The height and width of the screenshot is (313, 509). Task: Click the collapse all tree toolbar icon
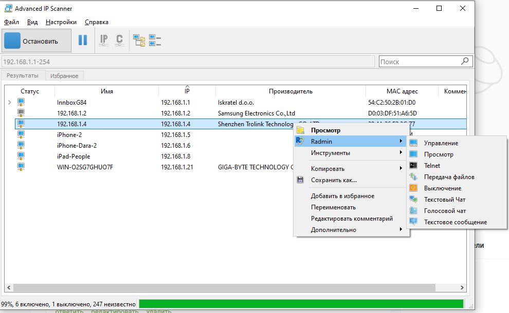pyautogui.click(x=155, y=40)
